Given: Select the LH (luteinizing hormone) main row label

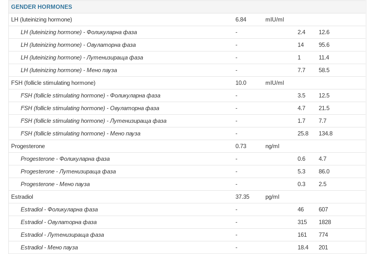Looking at the screenshot, I should 41,20.
